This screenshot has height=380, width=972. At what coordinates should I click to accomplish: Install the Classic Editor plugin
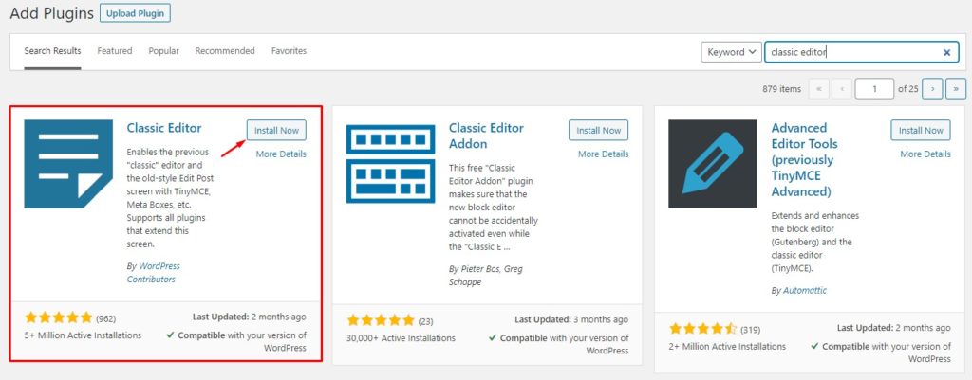tap(276, 130)
